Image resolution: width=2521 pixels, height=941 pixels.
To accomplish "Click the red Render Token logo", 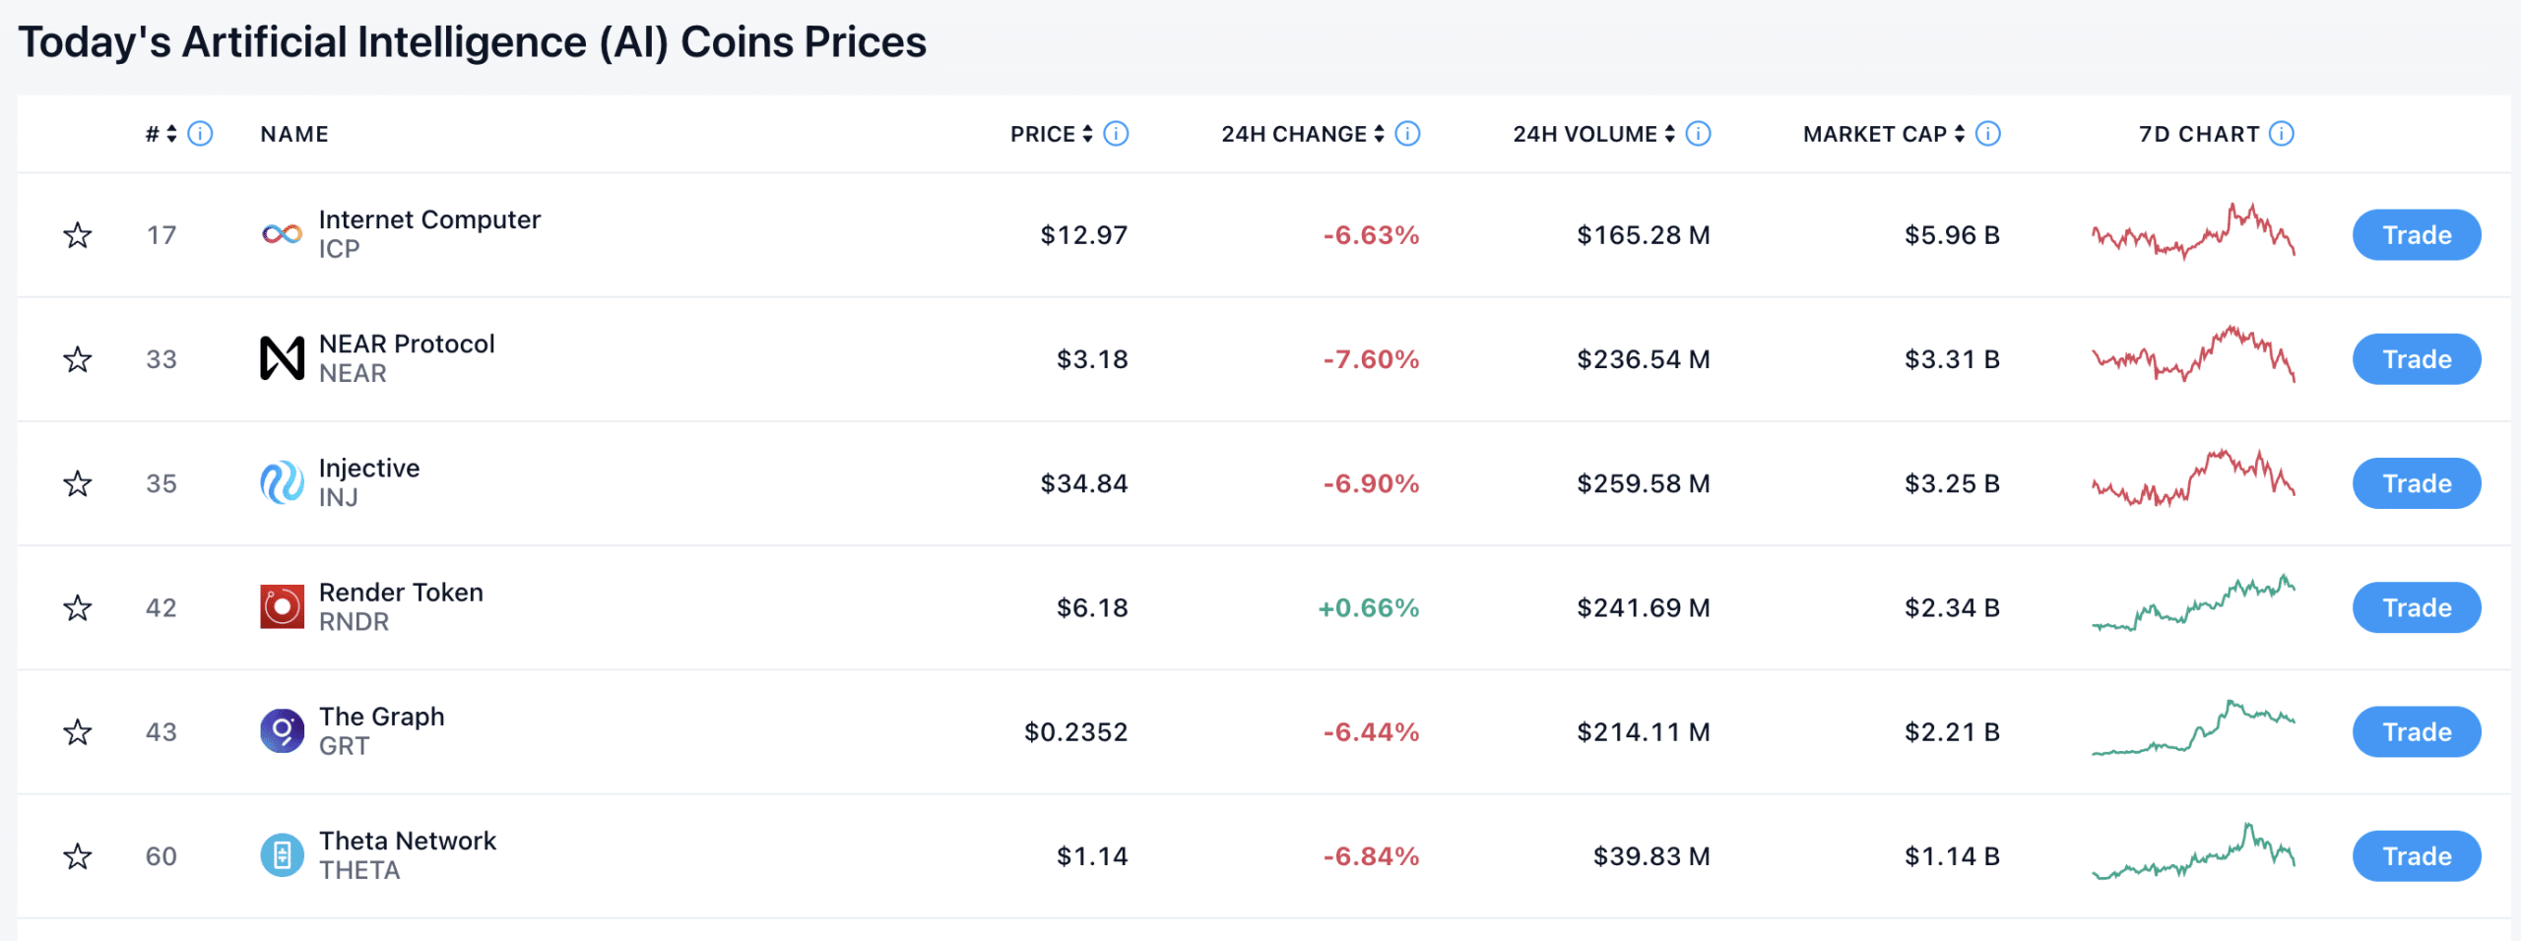I will [x=282, y=606].
